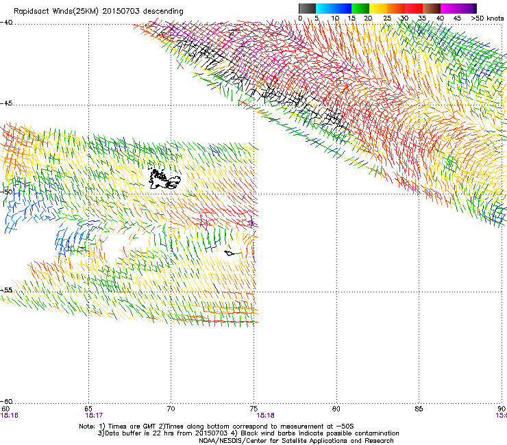Click the 'Times are GMT' note line
The image size is (507, 445).
(x=217, y=427)
